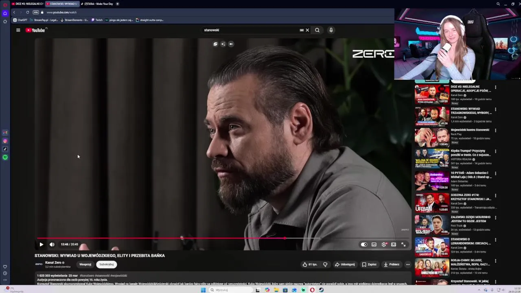Open the "pingu ale jestem" bookmark
The image size is (521, 293).
coord(119,20)
